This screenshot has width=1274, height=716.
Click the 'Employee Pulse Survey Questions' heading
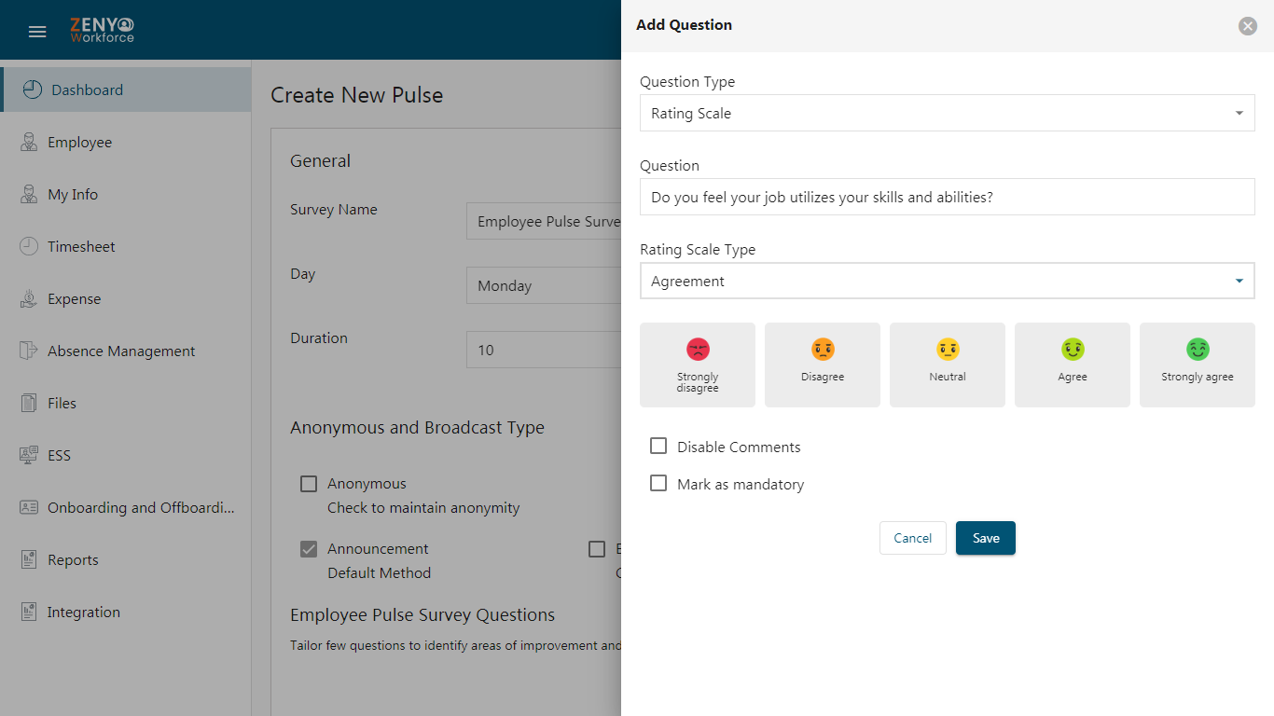[x=422, y=614]
